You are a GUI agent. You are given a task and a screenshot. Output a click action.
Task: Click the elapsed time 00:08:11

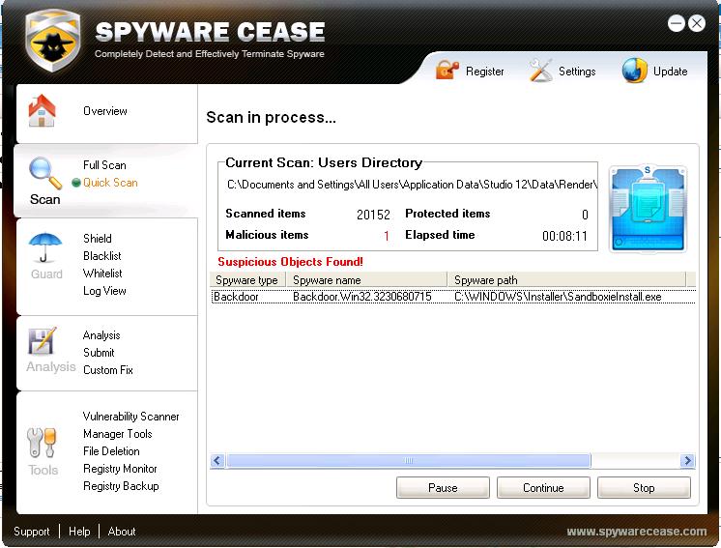point(564,236)
